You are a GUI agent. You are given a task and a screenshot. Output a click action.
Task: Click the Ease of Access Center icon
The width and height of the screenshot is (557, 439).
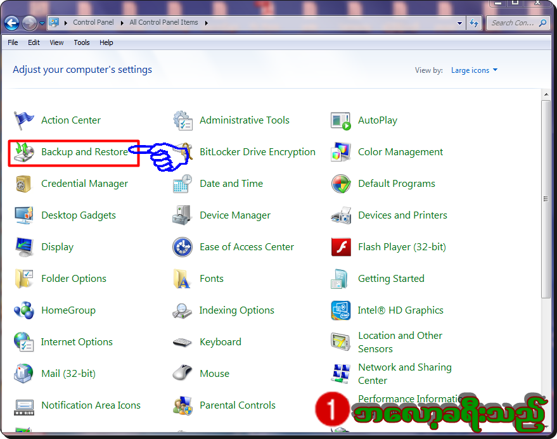pyautogui.click(x=182, y=247)
